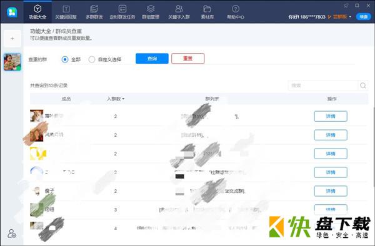Click the 续费 renew button
Viewport: 375px width, 246px height.
[x=364, y=17]
